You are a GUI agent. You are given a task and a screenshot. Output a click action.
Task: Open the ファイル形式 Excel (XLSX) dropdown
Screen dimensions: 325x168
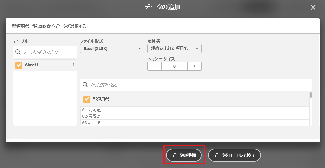click(112, 48)
